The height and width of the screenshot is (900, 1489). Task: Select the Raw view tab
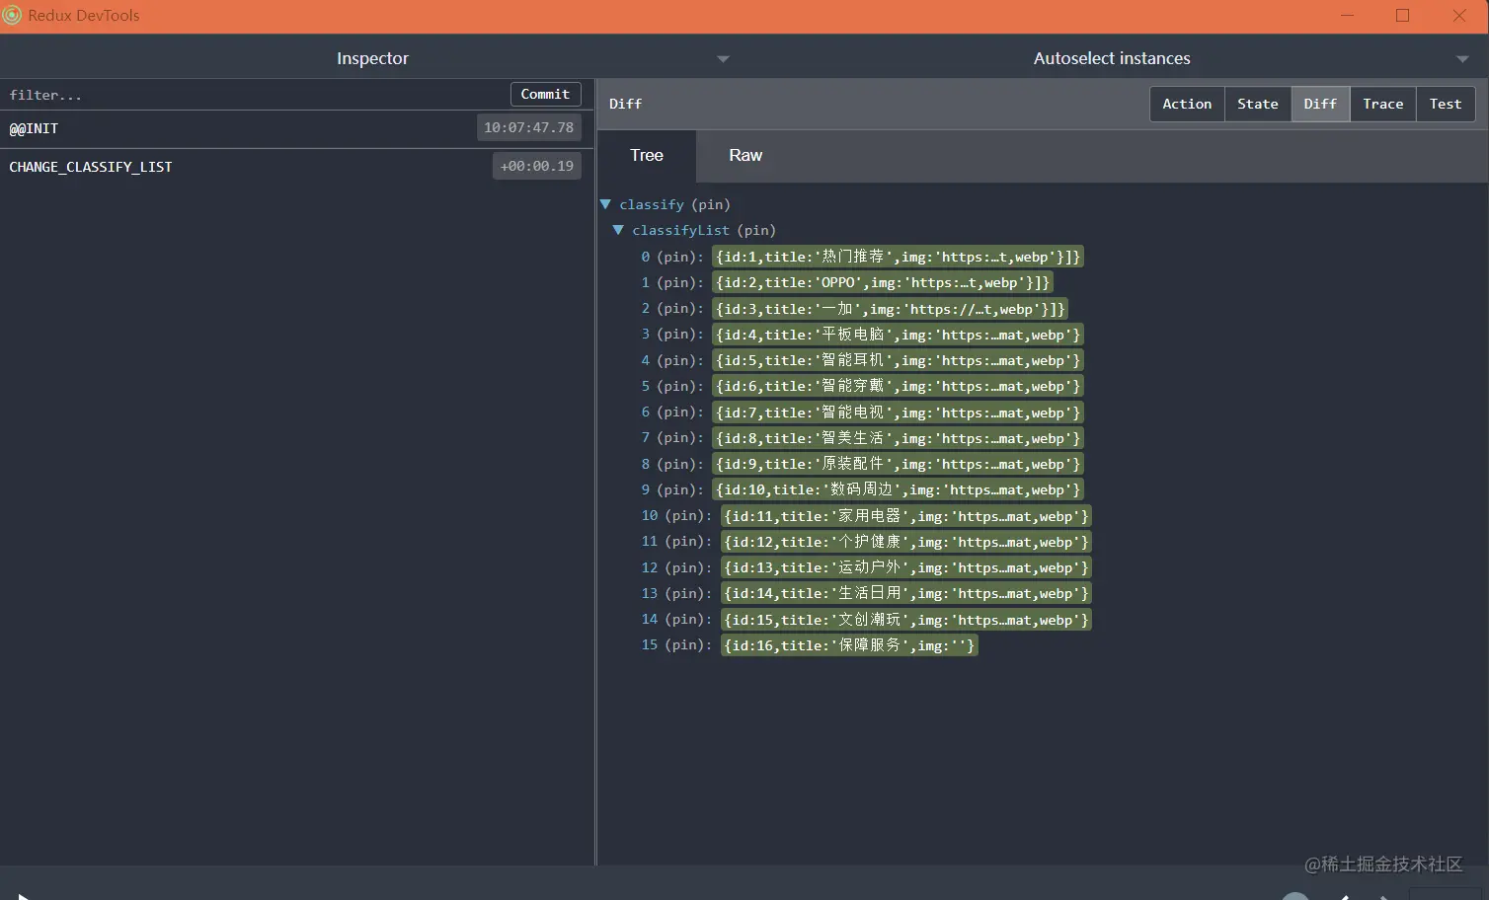745,155
